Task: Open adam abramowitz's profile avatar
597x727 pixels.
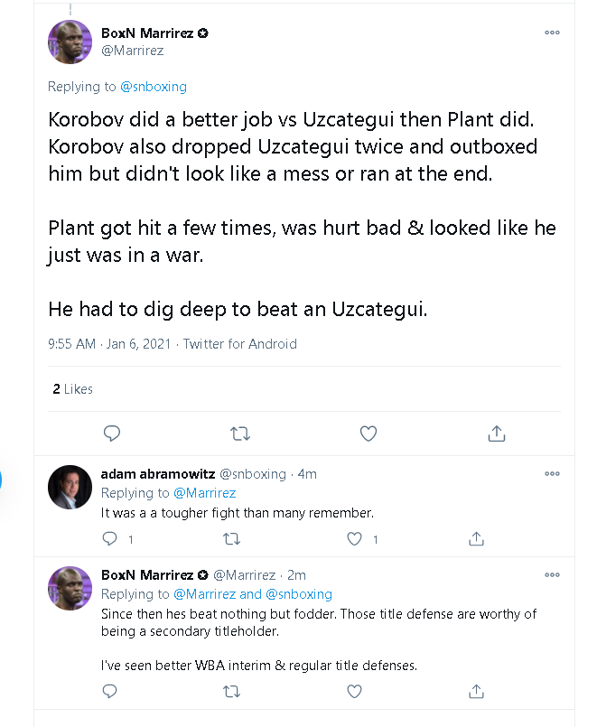Action: pos(70,488)
